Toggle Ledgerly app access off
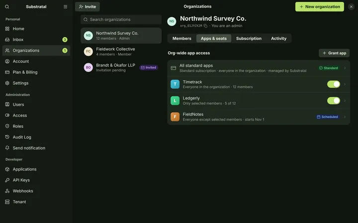 click(333, 101)
